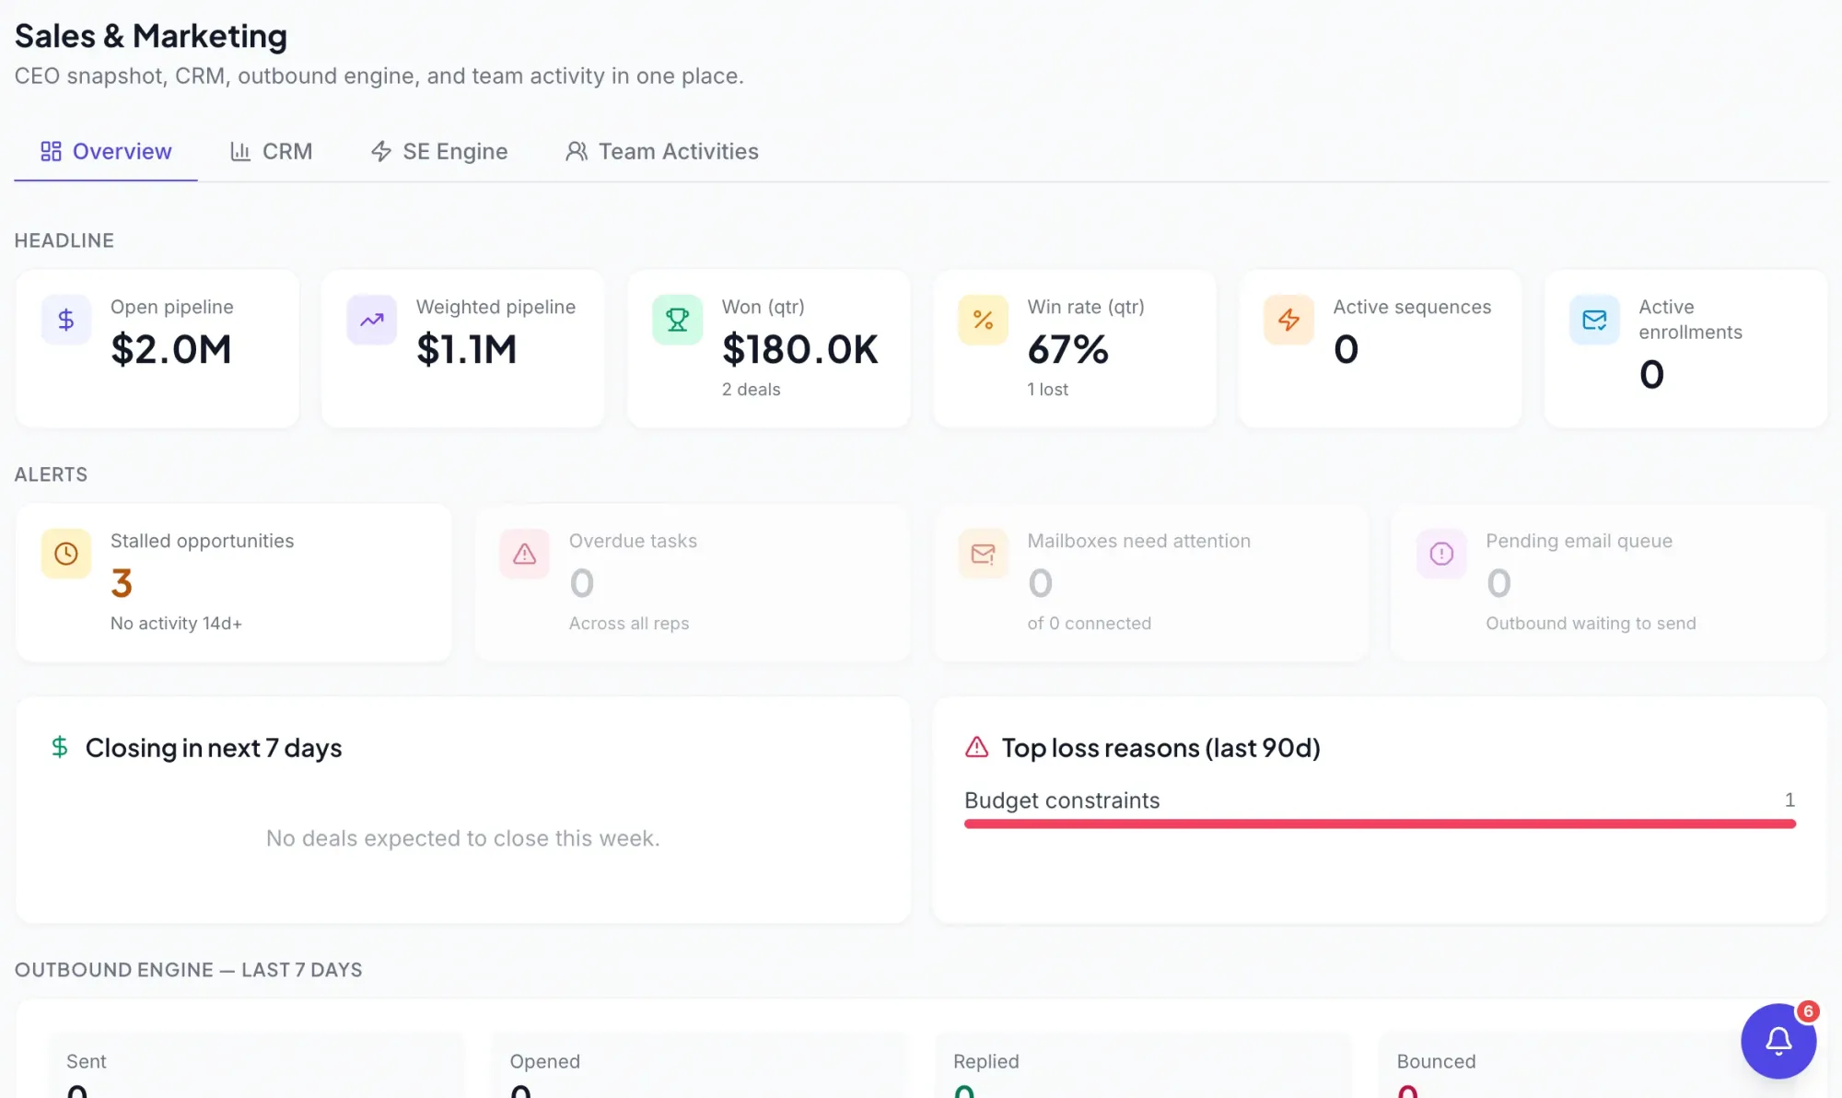Image resolution: width=1842 pixels, height=1098 pixels.
Task: Click the Active enrollments mail icon
Action: click(1595, 320)
